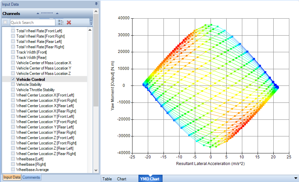The width and height of the screenshot is (299, 182).
Task: Click the expand-all tree list icon
Action: [x=61, y=22]
